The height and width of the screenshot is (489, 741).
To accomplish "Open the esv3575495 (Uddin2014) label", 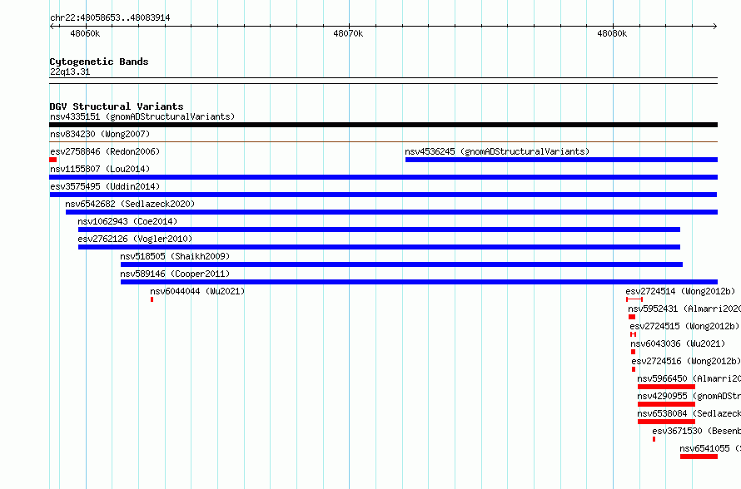I will pos(105,186).
